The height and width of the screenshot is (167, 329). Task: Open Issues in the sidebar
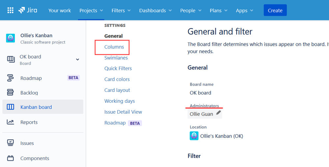27,143
